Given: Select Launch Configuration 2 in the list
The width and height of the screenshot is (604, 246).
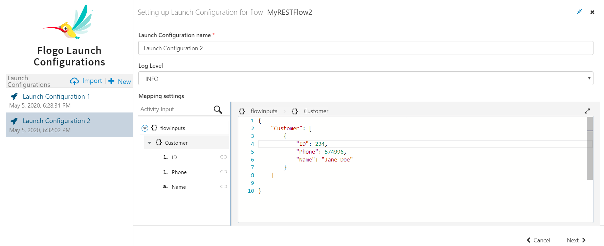Looking at the screenshot, I should coord(69,125).
